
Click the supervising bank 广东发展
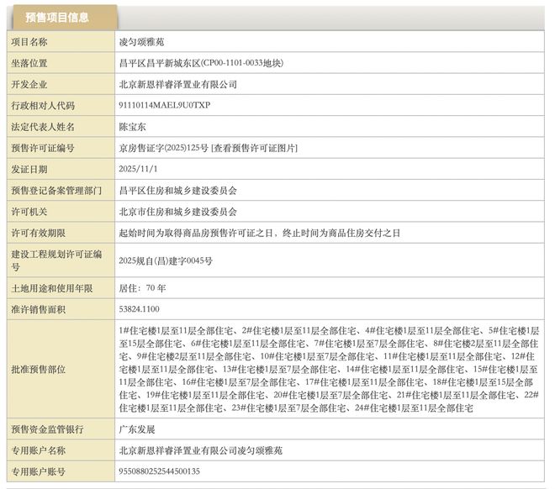(134, 430)
